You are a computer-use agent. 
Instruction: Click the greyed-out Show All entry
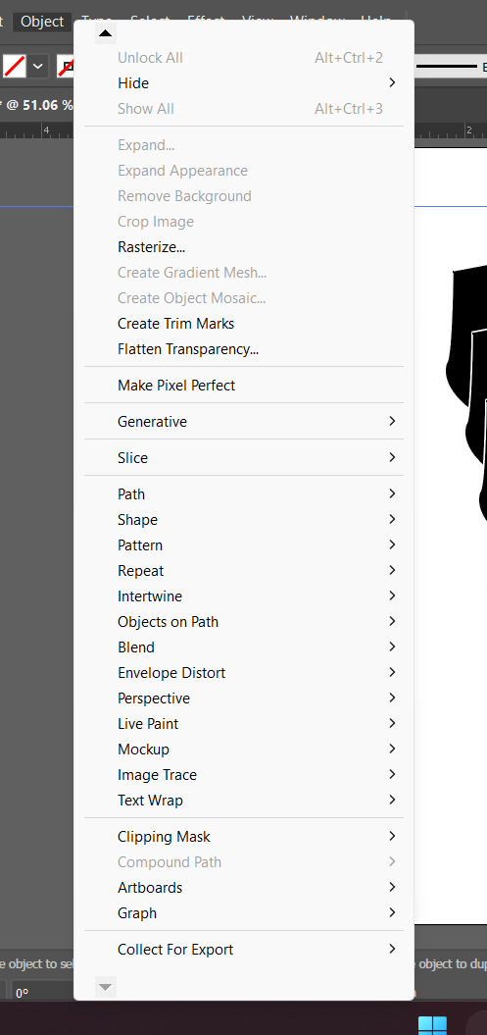(x=244, y=109)
